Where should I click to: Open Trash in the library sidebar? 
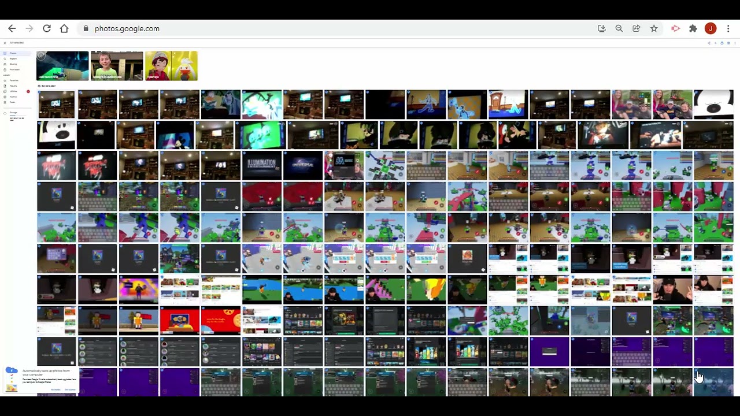15,102
